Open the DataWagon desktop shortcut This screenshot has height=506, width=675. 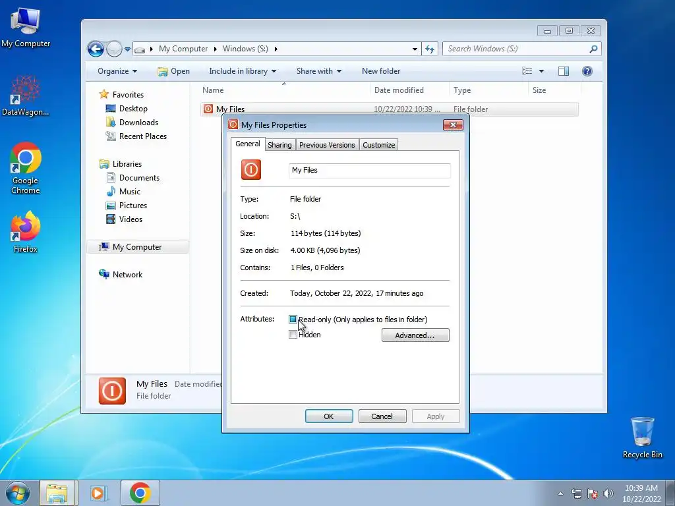[25, 96]
